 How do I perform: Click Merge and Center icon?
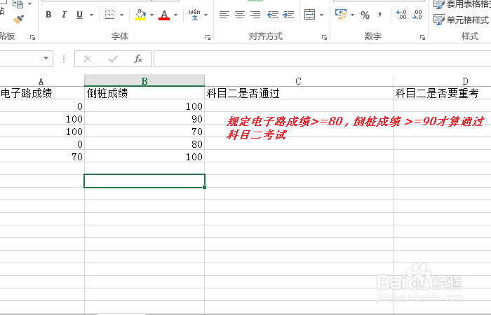[x=310, y=15]
